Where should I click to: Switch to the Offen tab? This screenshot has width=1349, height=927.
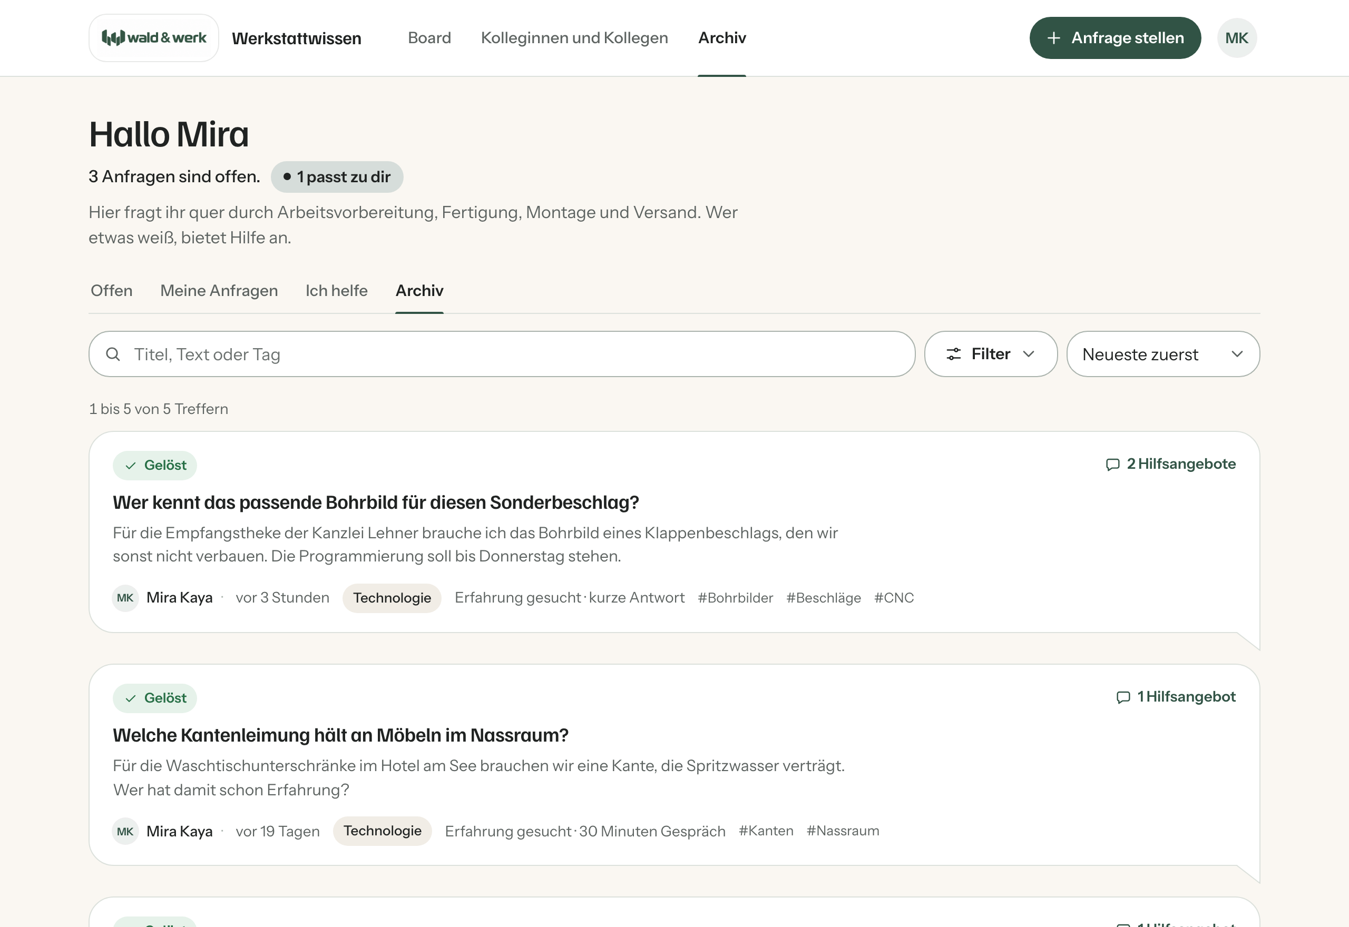[112, 290]
